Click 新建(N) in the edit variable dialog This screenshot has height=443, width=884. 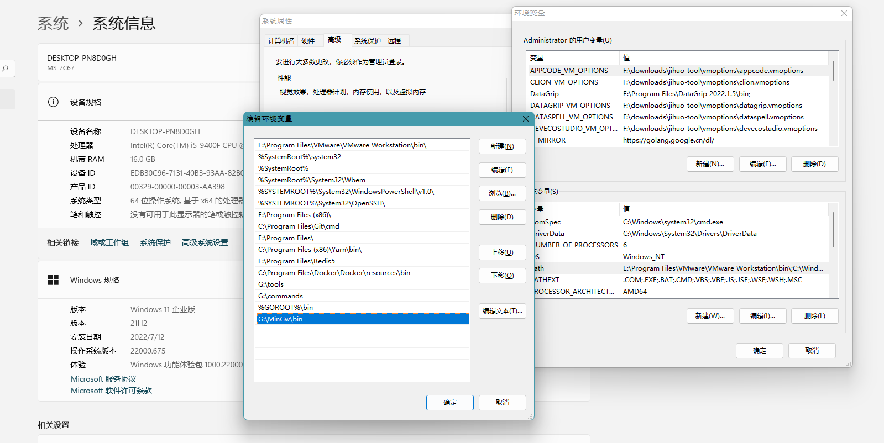[503, 146]
